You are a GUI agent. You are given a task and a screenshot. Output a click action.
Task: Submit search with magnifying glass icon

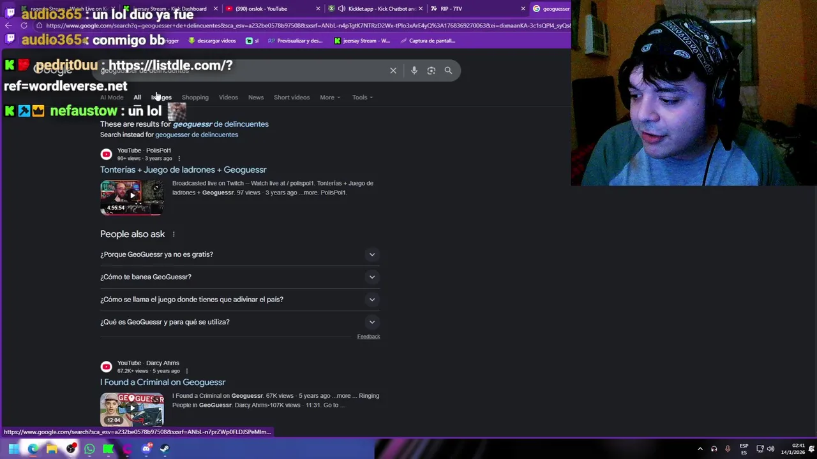[448, 71]
